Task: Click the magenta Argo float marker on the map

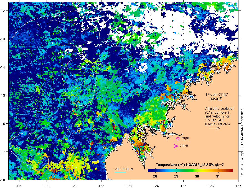Action: (x=68, y=64)
